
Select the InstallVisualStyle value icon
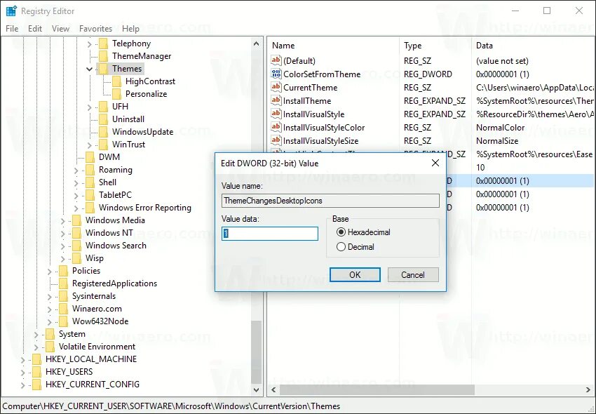coord(276,114)
